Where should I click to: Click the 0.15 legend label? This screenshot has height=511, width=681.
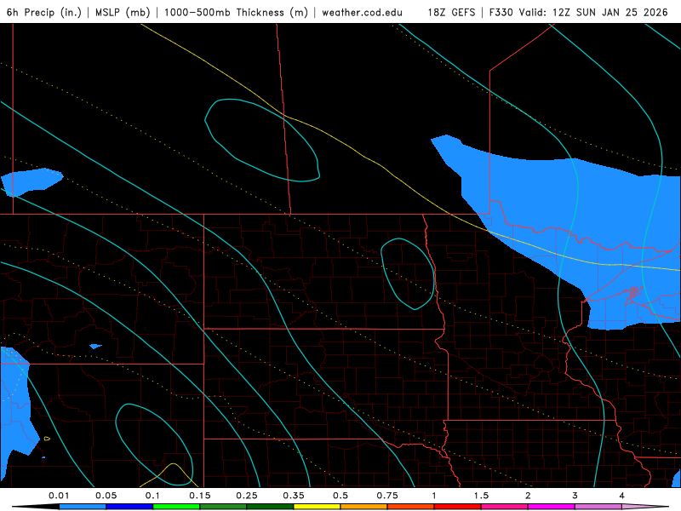pos(200,496)
